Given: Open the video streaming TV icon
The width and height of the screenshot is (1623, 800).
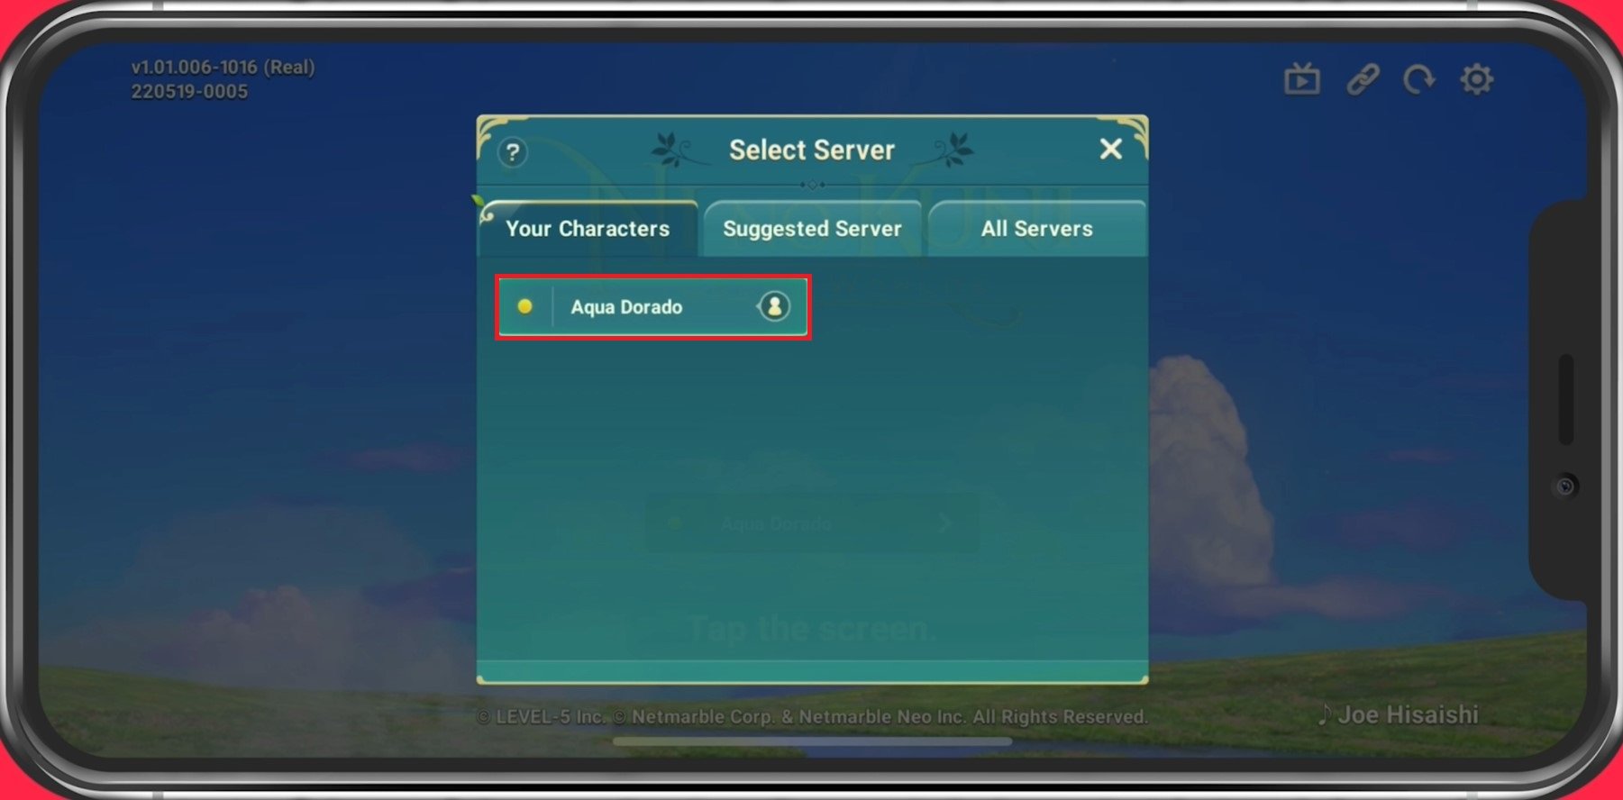Looking at the screenshot, I should 1302,79.
